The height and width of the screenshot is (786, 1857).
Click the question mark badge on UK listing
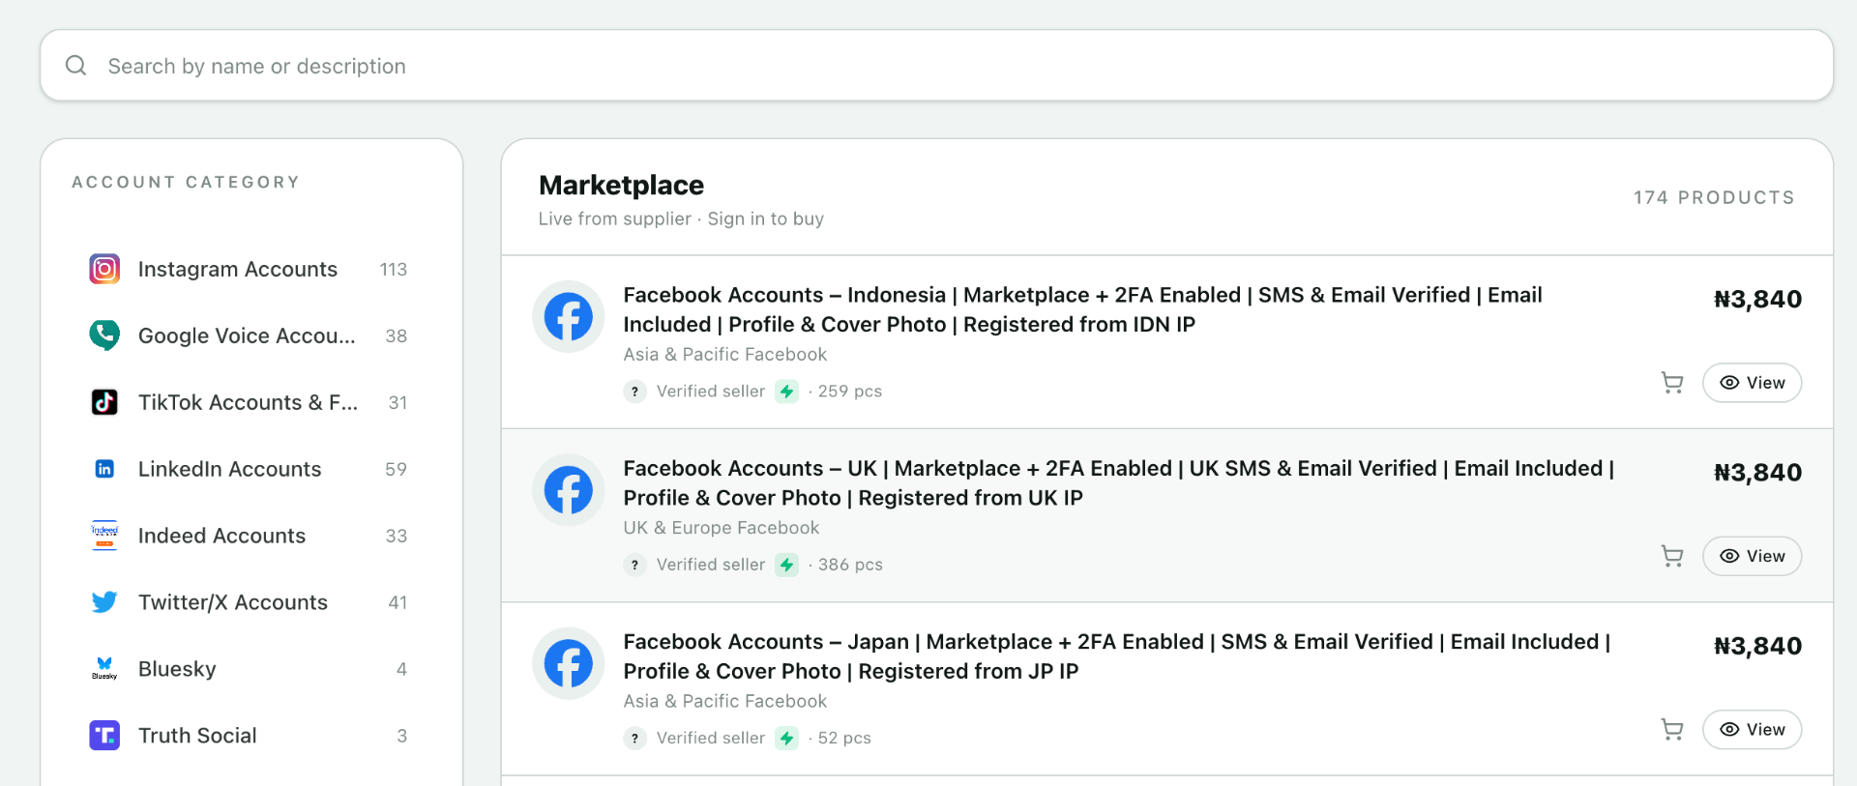click(634, 565)
